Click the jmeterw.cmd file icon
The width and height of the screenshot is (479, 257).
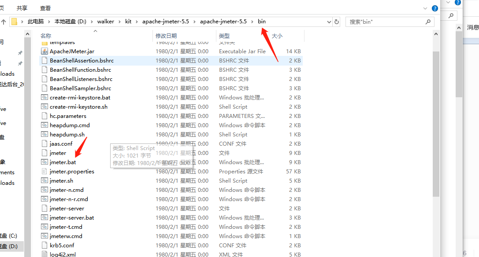click(45, 236)
